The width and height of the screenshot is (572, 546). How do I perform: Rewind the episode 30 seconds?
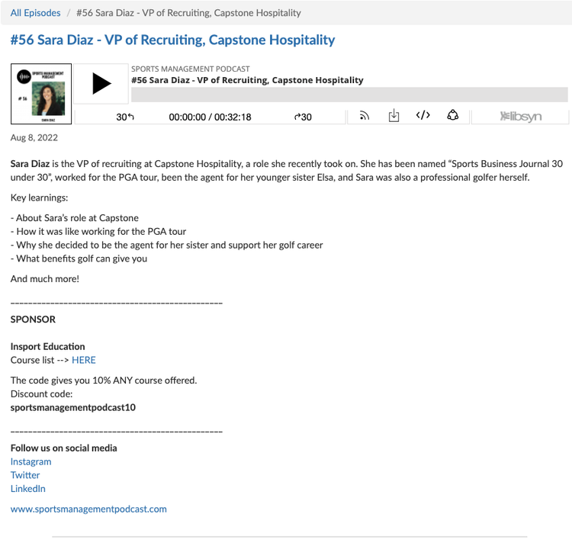click(x=125, y=117)
